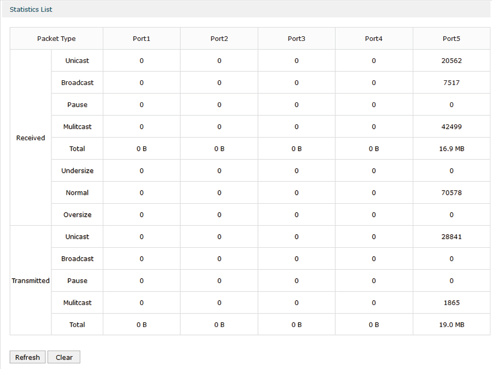Click Port5 transmitted unicast value 28841
Screen dimensions: 492x369
(452, 237)
